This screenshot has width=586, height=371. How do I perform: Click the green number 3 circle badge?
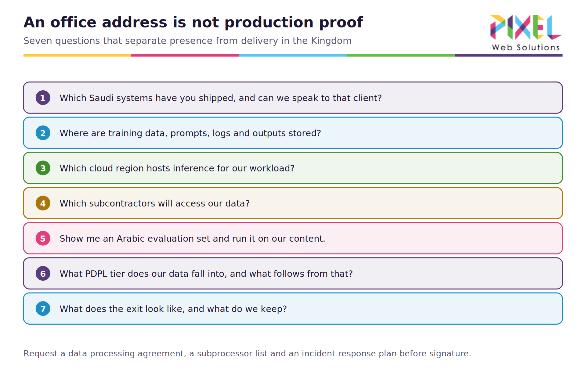[43, 168]
